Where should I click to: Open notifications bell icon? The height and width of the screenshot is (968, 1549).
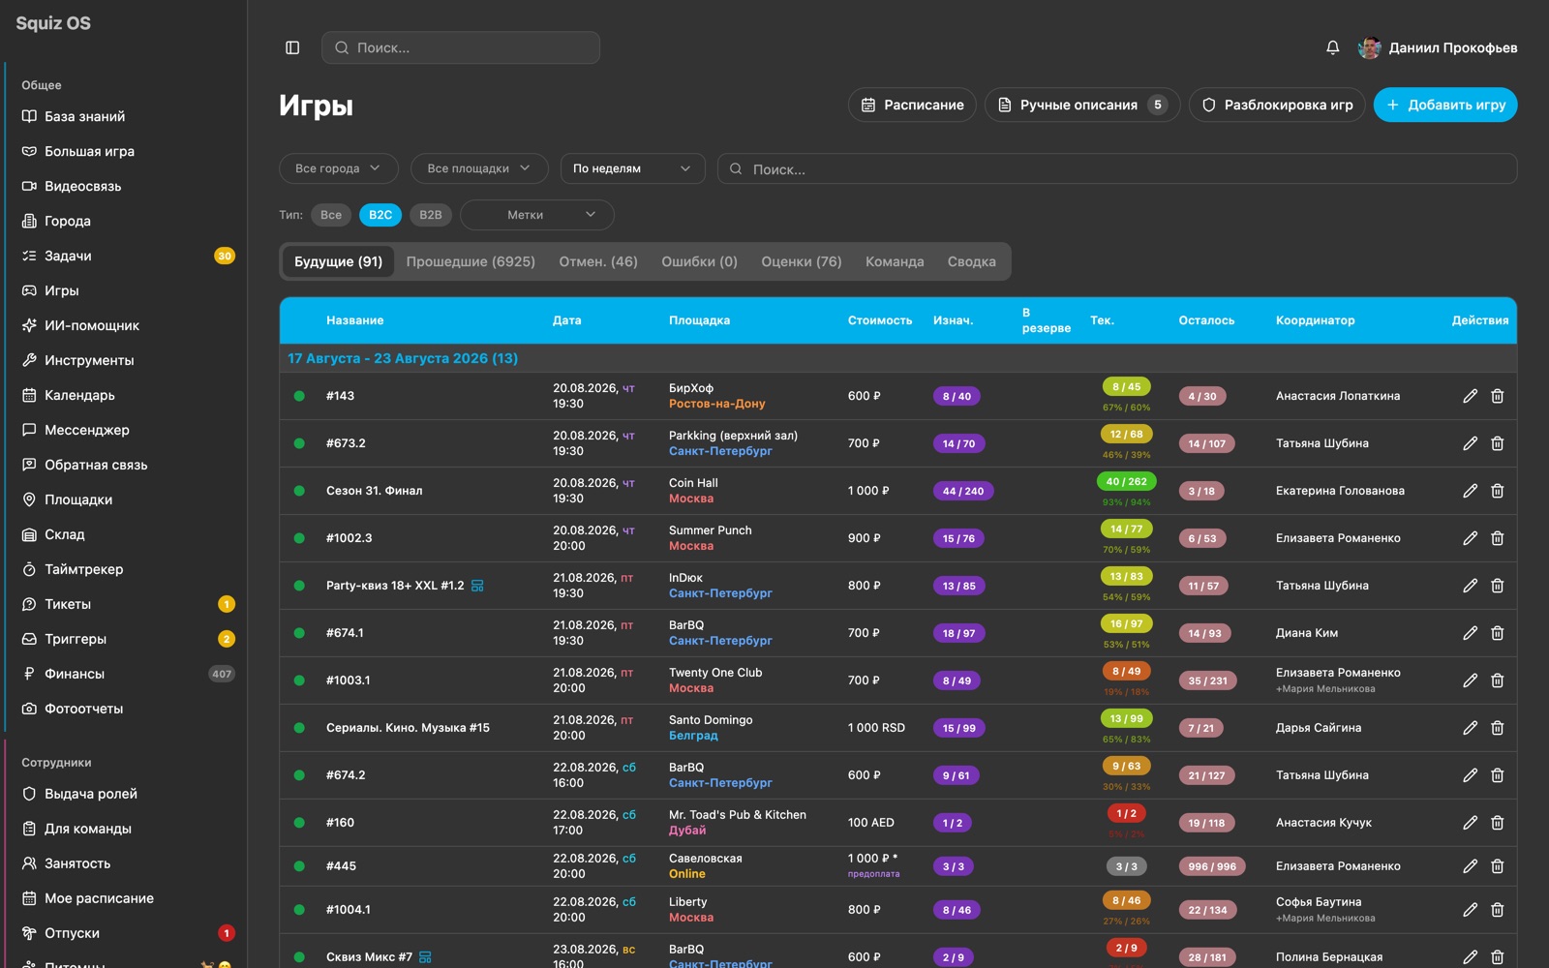click(x=1333, y=47)
